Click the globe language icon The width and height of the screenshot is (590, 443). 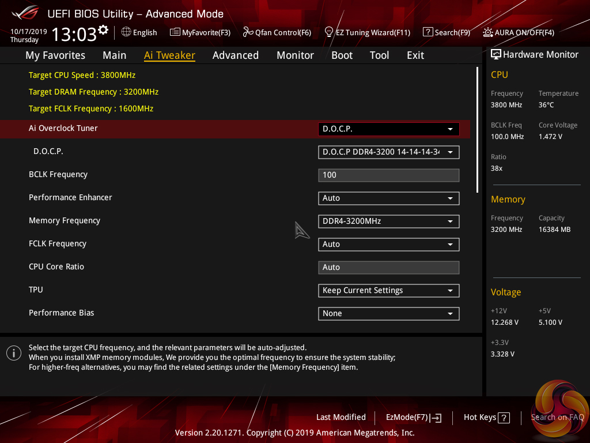[126, 32]
